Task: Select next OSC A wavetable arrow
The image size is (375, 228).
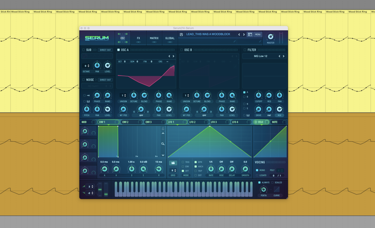Action: point(174,56)
